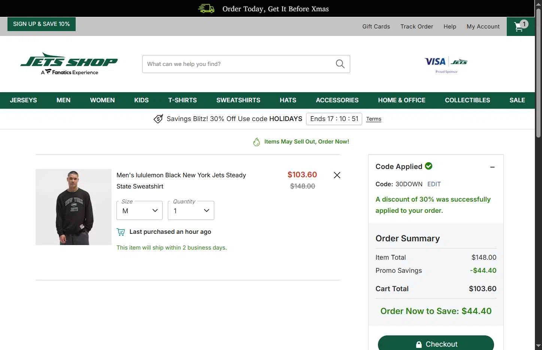
Task: Click the Cart Total $103.60 amount
Action: [x=483, y=289]
